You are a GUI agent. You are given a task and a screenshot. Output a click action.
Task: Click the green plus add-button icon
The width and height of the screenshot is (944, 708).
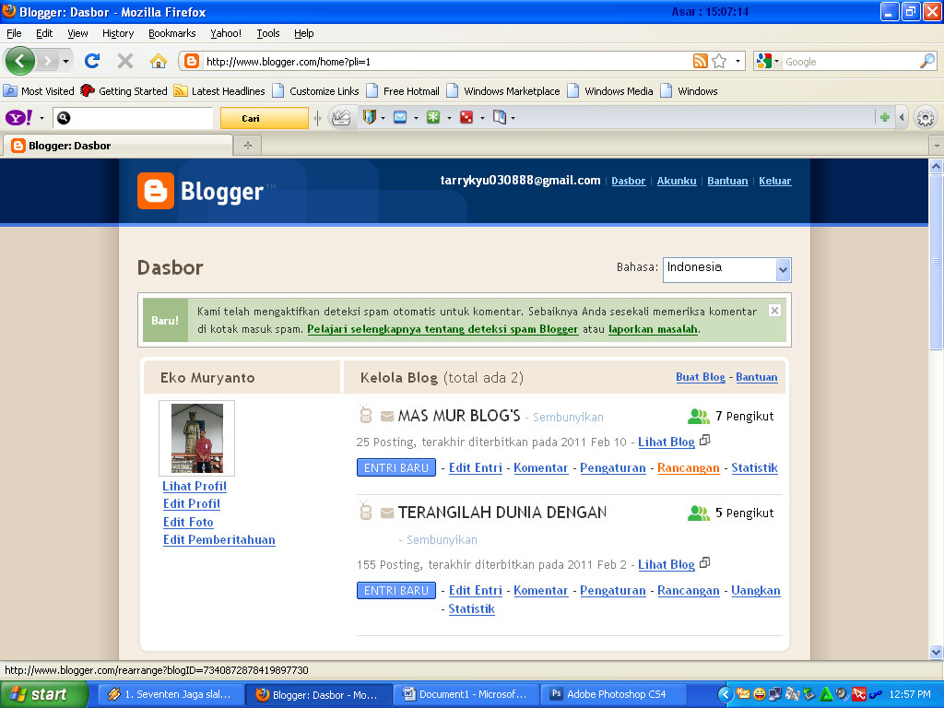884,117
